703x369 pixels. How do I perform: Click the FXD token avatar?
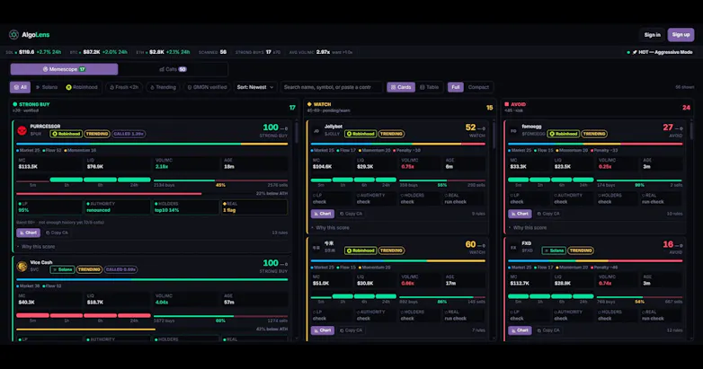[x=513, y=247]
